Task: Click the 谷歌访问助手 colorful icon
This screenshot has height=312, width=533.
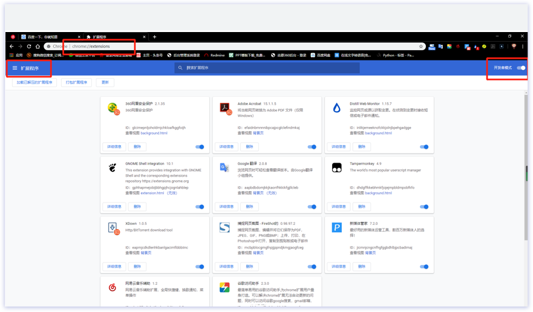Action: pyautogui.click(x=224, y=288)
